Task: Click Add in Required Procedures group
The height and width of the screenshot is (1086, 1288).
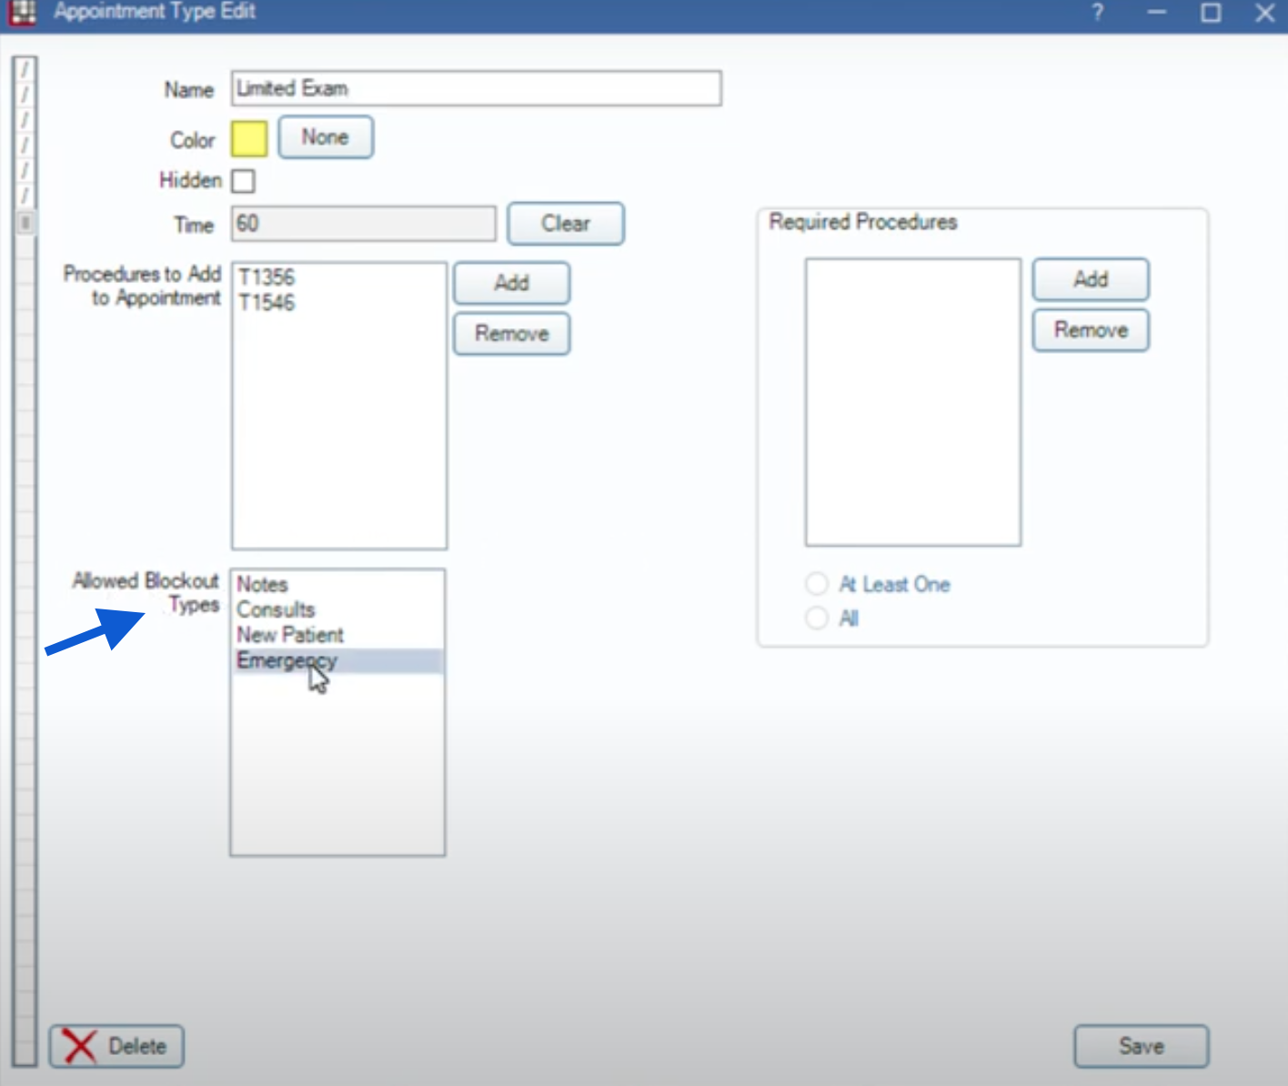Action: [1090, 279]
